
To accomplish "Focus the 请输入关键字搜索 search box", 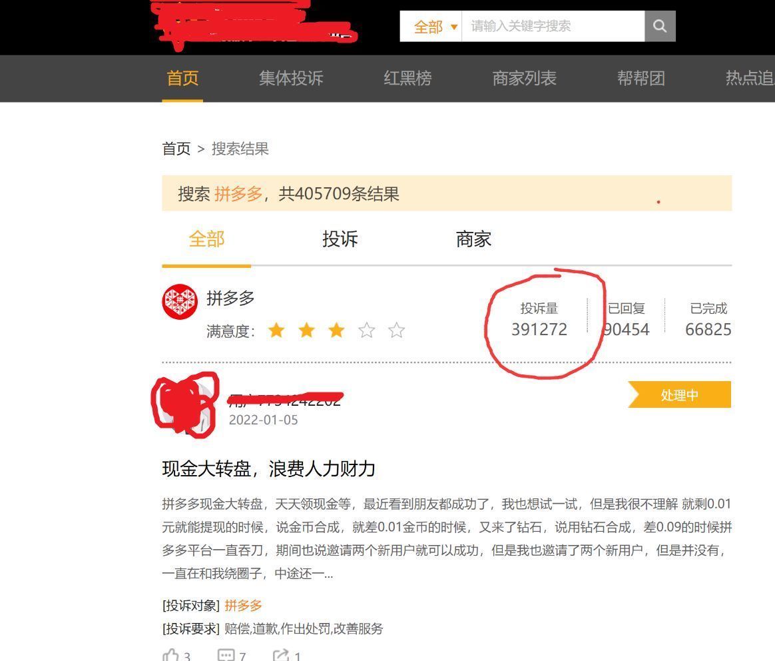I will click(x=553, y=26).
